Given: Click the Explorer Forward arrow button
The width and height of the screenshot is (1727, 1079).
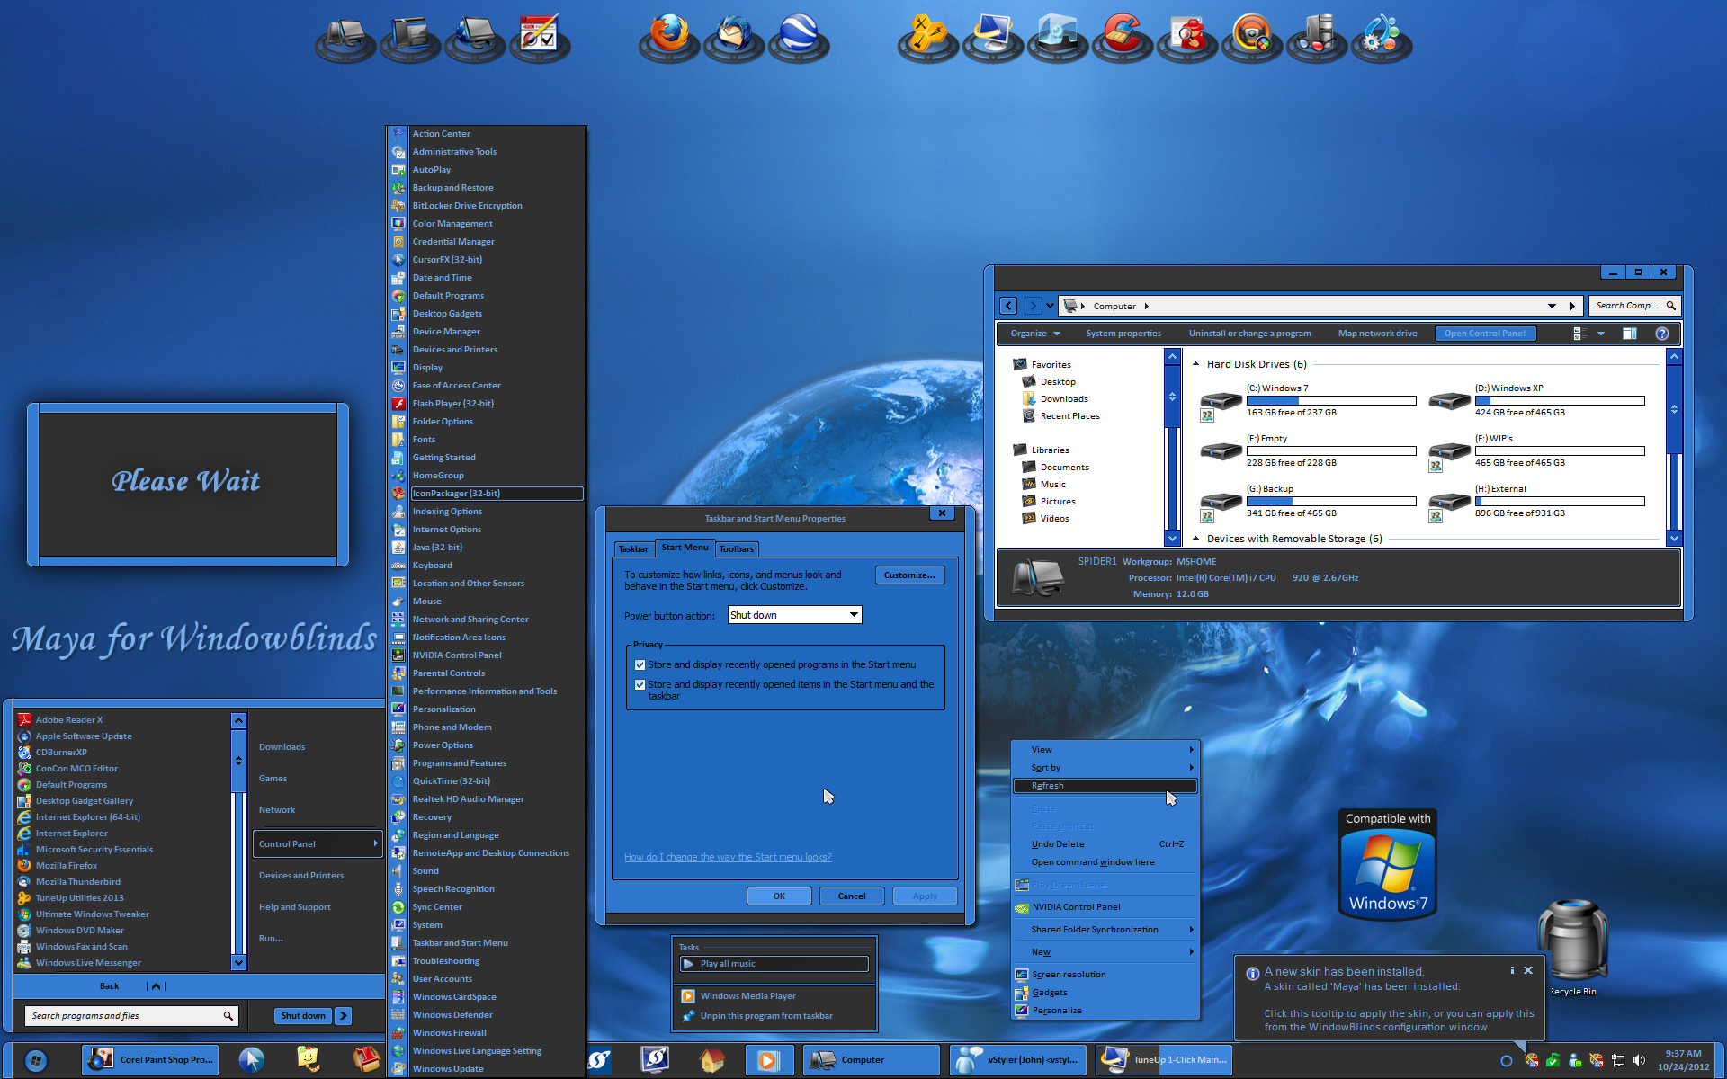Looking at the screenshot, I should click(x=1033, y=306).
